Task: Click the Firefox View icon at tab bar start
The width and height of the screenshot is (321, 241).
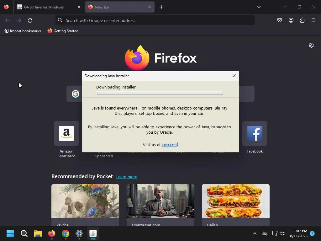Action: pyautogui.click(x=6, y=7)
